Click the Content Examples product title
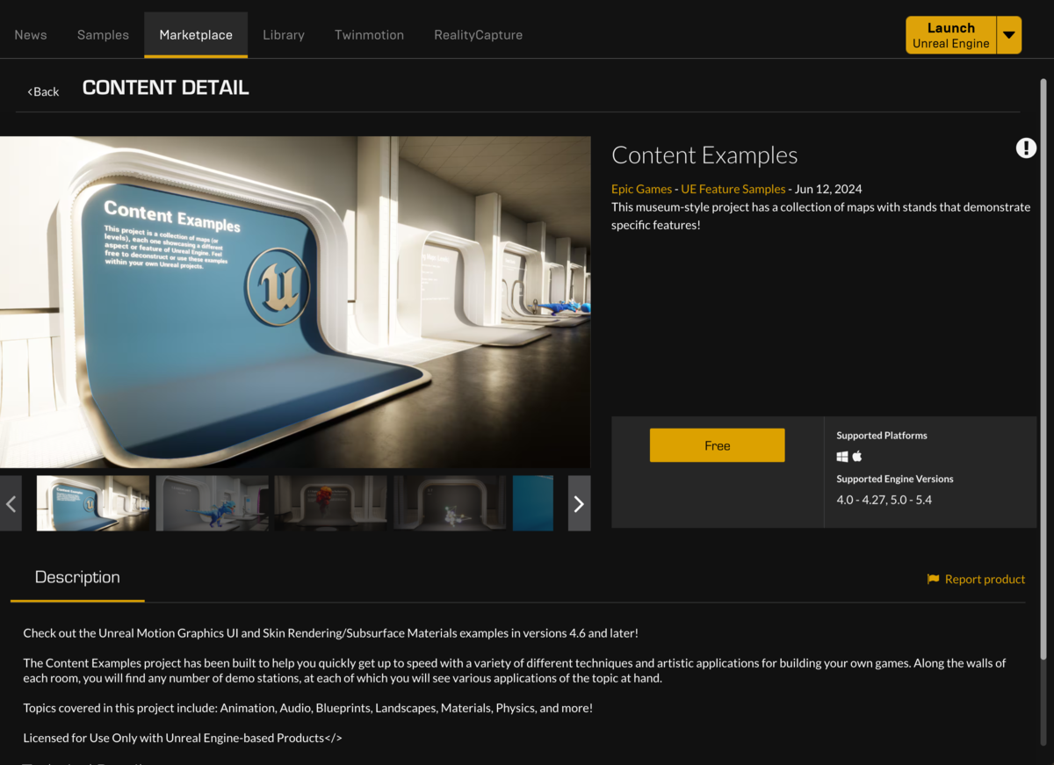Image resolution: width=1054 pixels, height=765 pixels. click(x=704, y=155)
